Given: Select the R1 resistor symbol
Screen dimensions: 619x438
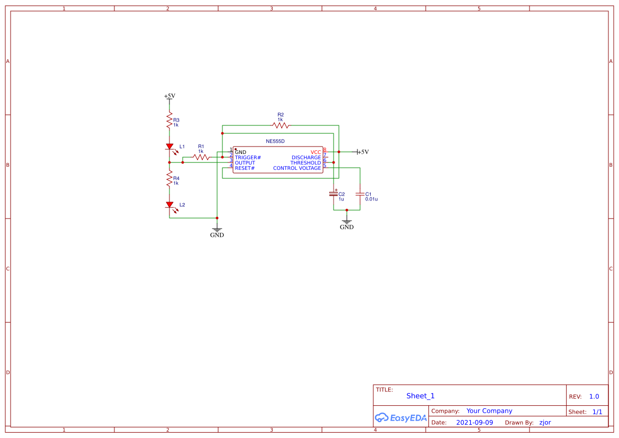Looking at the screenshot, I should (201, 157).
